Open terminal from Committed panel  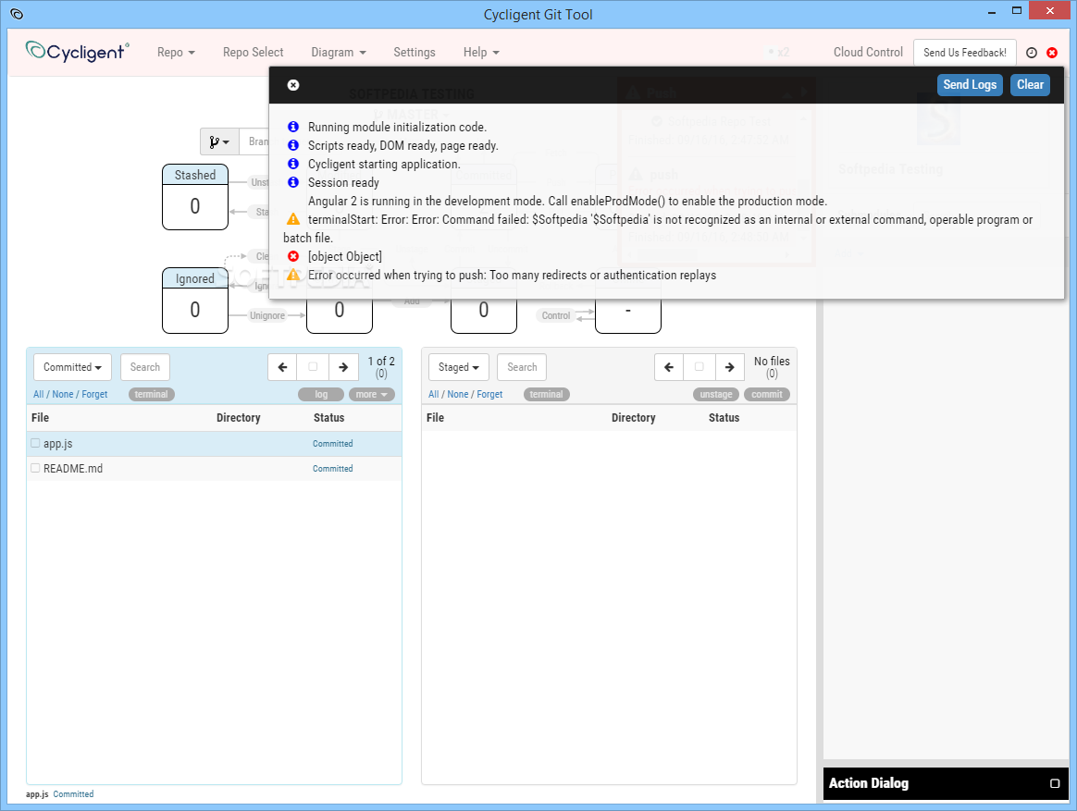(151, 394)
